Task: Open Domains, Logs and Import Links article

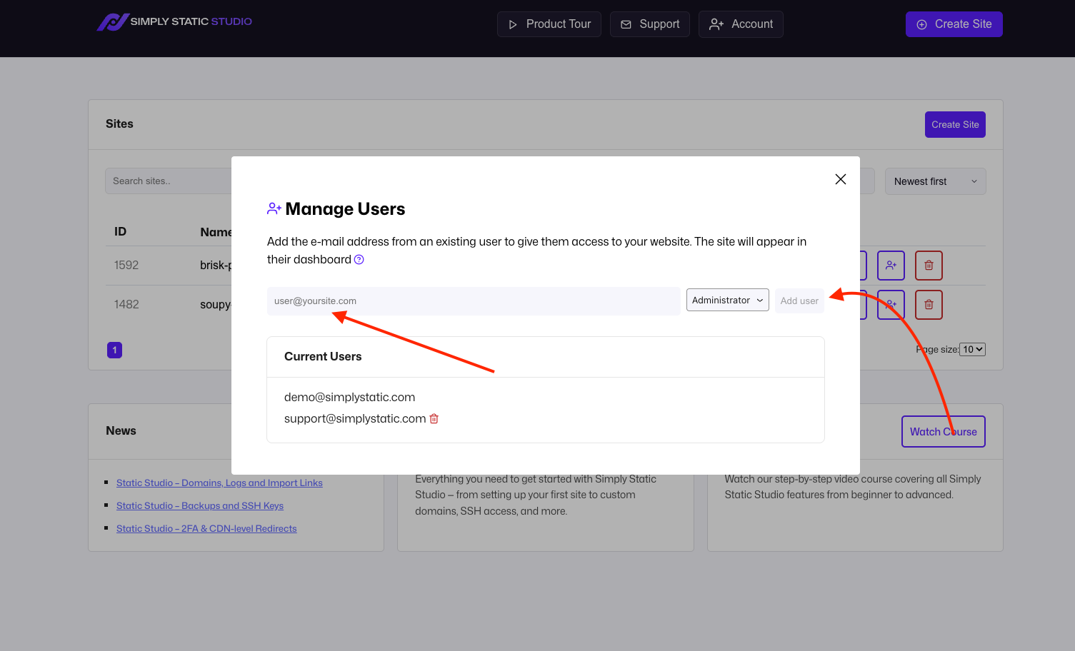Action: (x=219, y=483)
